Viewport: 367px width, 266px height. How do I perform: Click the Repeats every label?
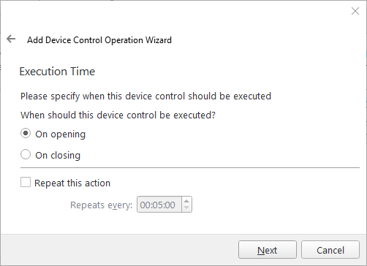(101, 205)
